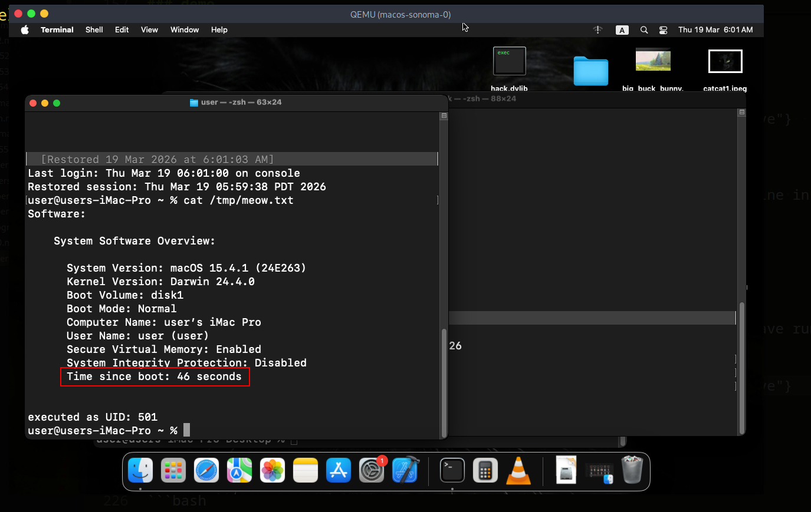This screenshot has width=811, height=512.
Task: Open Launchpad from the Dock
Action: (x=173, y=470)
